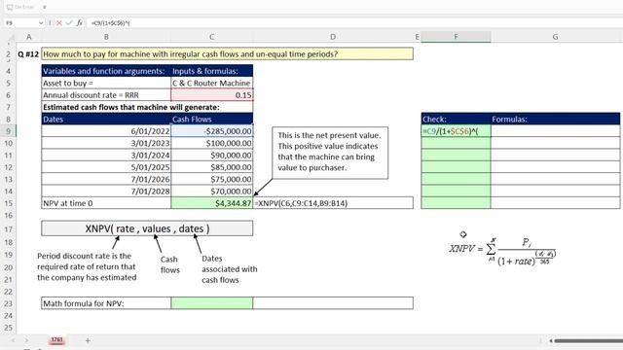Select the green cell beside Math formula for NPV

[x=212, y=303]
